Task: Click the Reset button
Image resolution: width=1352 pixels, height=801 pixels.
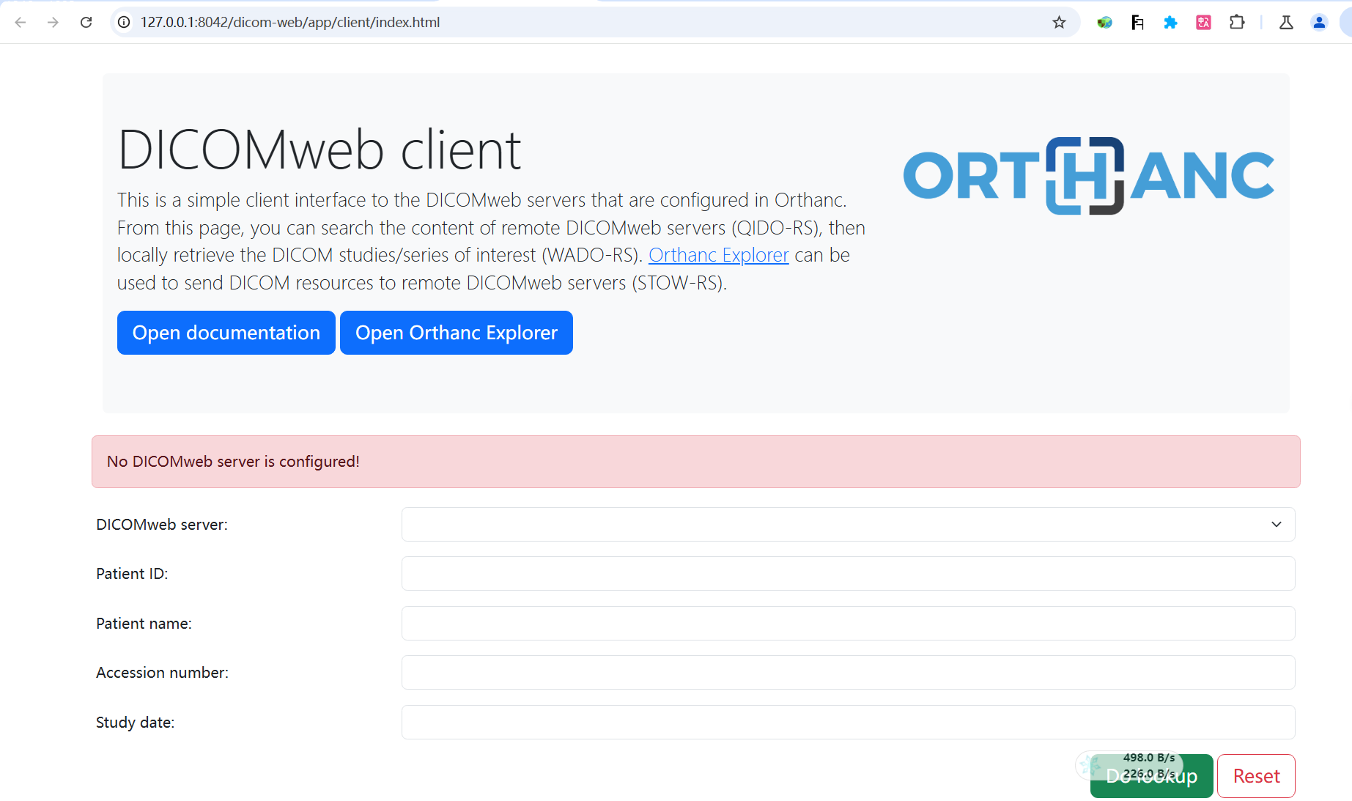Action: pos(1256,776)
